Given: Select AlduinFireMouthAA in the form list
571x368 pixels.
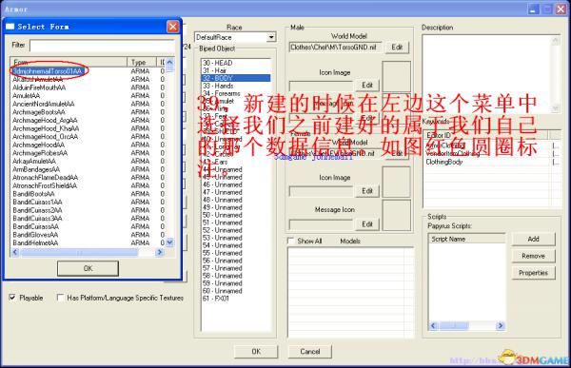Looking at the screenshot, I should coord(39,87).
